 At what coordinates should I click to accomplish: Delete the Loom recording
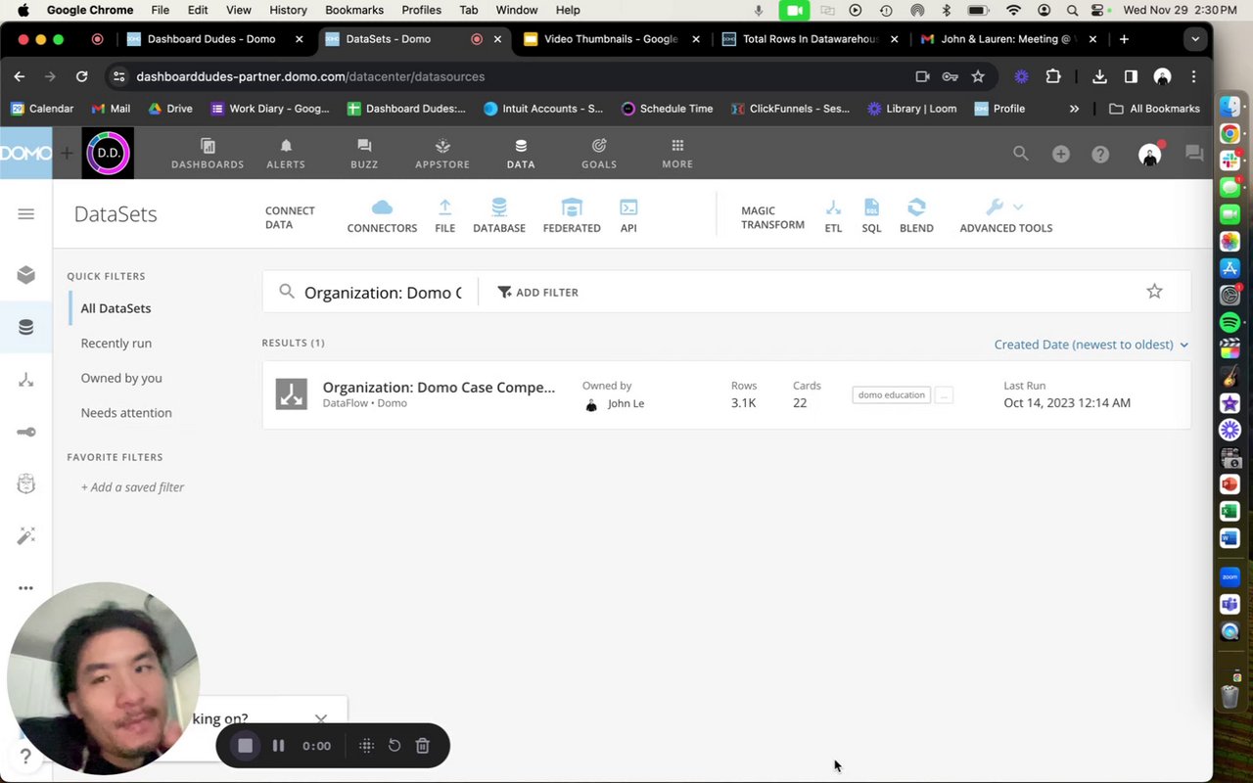[423, 746]
